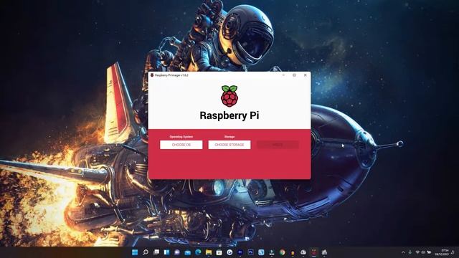Minimize the Raspberry Pi Imager window
Viewport: 459px width, 258px height.
point(283,75)
